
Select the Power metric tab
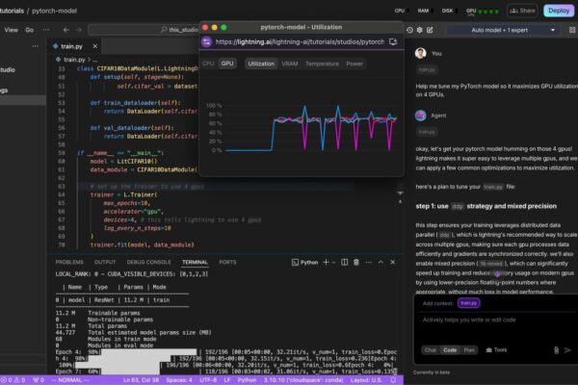(x=355, y=64)
